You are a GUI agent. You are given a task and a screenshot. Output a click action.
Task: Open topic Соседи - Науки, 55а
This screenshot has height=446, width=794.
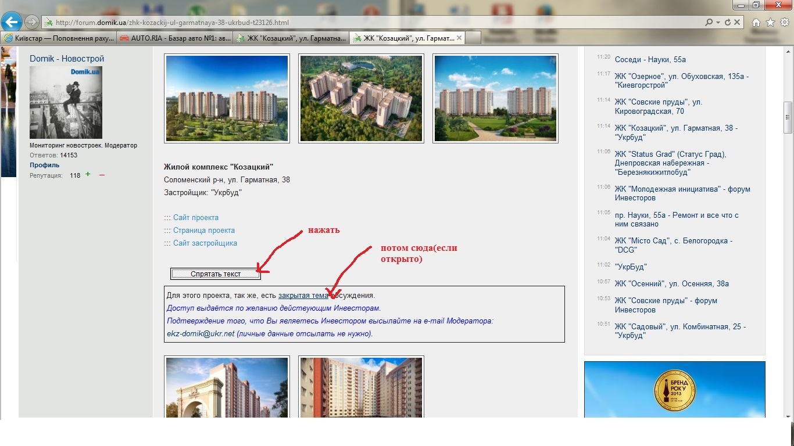point(650,60)
